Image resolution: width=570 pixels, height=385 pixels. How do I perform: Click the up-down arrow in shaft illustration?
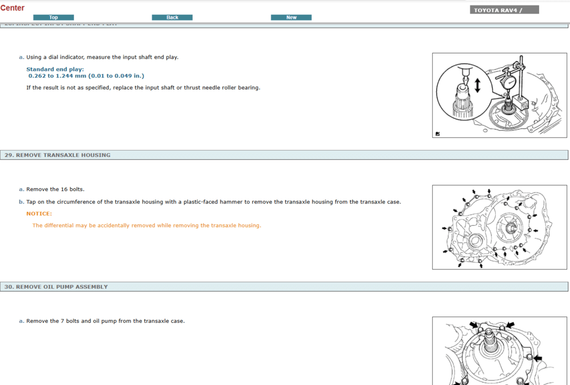tap(477, 86)
